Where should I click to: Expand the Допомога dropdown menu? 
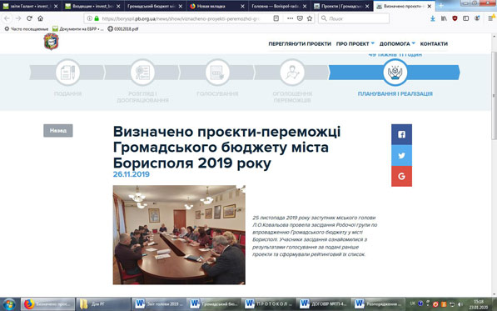pos(397,44)
